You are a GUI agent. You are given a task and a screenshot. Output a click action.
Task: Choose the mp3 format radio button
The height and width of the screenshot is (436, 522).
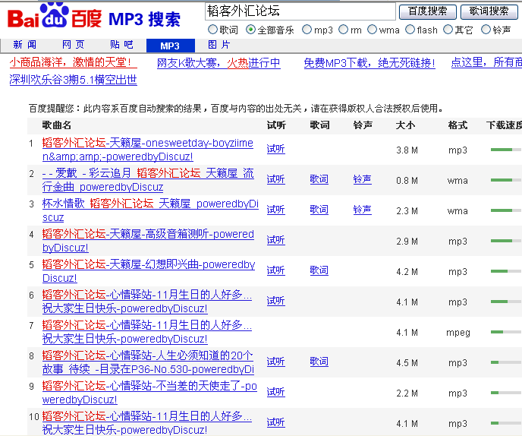307,30
